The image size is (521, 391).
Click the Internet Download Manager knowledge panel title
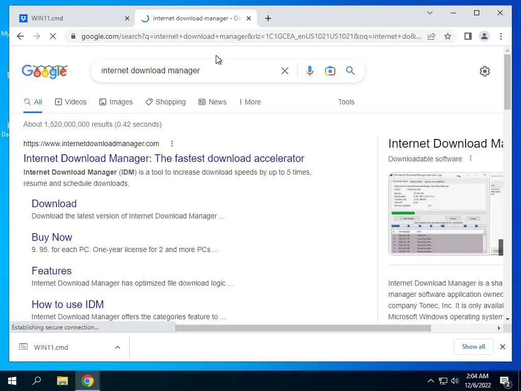tap(446, 143)
